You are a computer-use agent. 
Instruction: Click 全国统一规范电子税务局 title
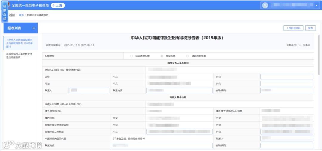(x=30, y=6)
